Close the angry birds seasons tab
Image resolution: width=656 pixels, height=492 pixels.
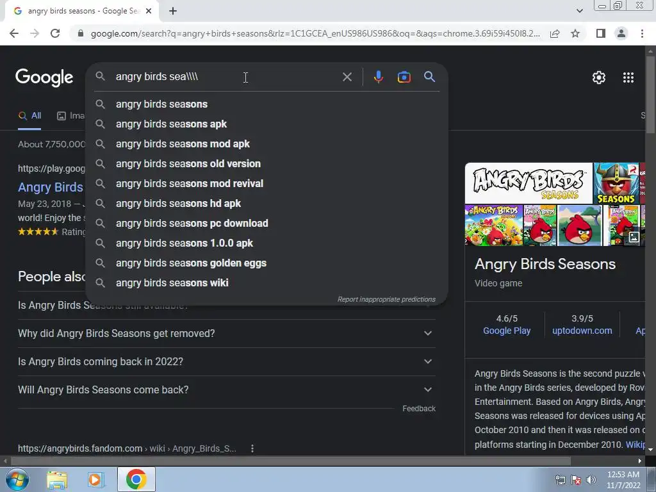[149, 12]
